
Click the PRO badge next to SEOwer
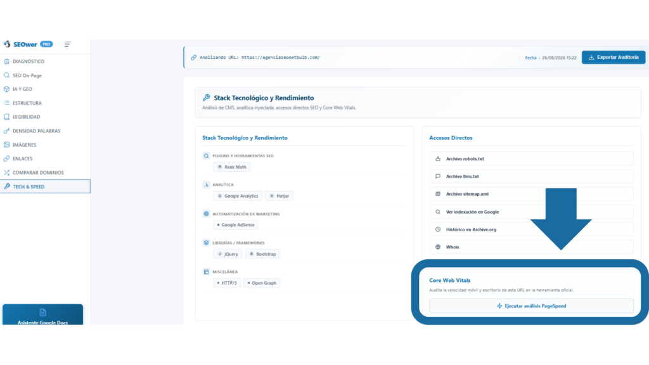tap(46, 44)
